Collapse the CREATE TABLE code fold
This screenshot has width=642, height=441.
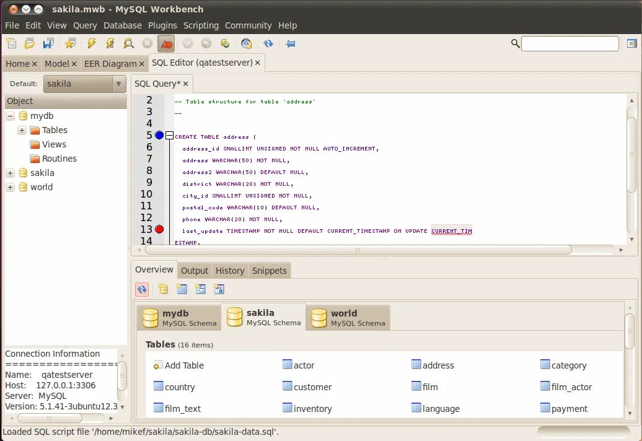tap(169, 135)
